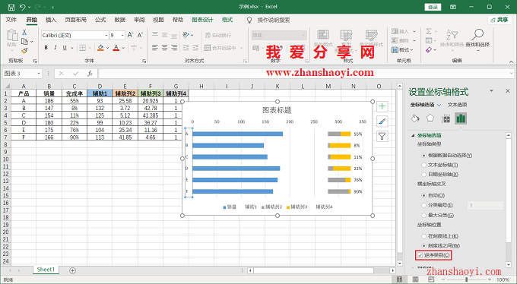The height and width of the screenshot is (284, 517).
Task: Open Axis Options bar chart tab
Action: click(x=461, y=118)
